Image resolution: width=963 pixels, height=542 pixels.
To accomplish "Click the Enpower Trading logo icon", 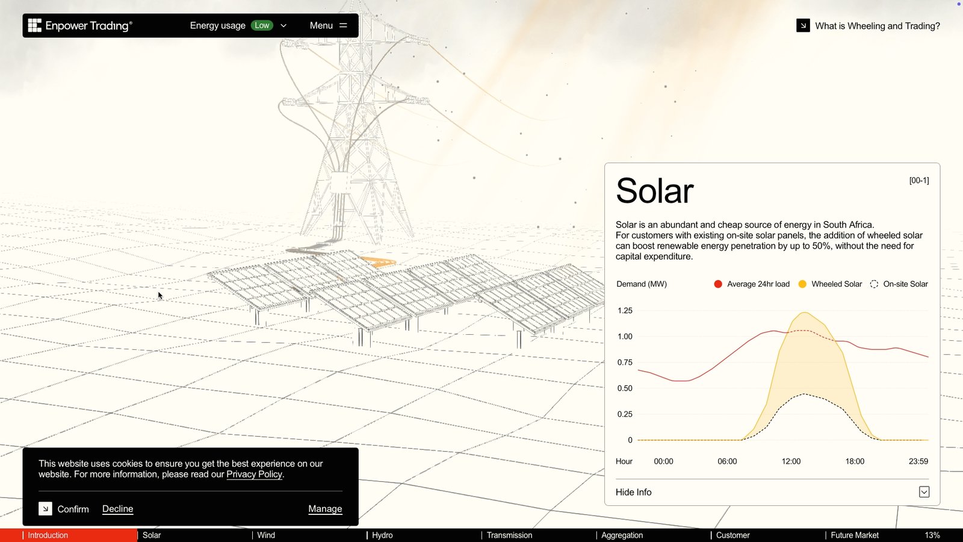I will [x=35, y=25].
